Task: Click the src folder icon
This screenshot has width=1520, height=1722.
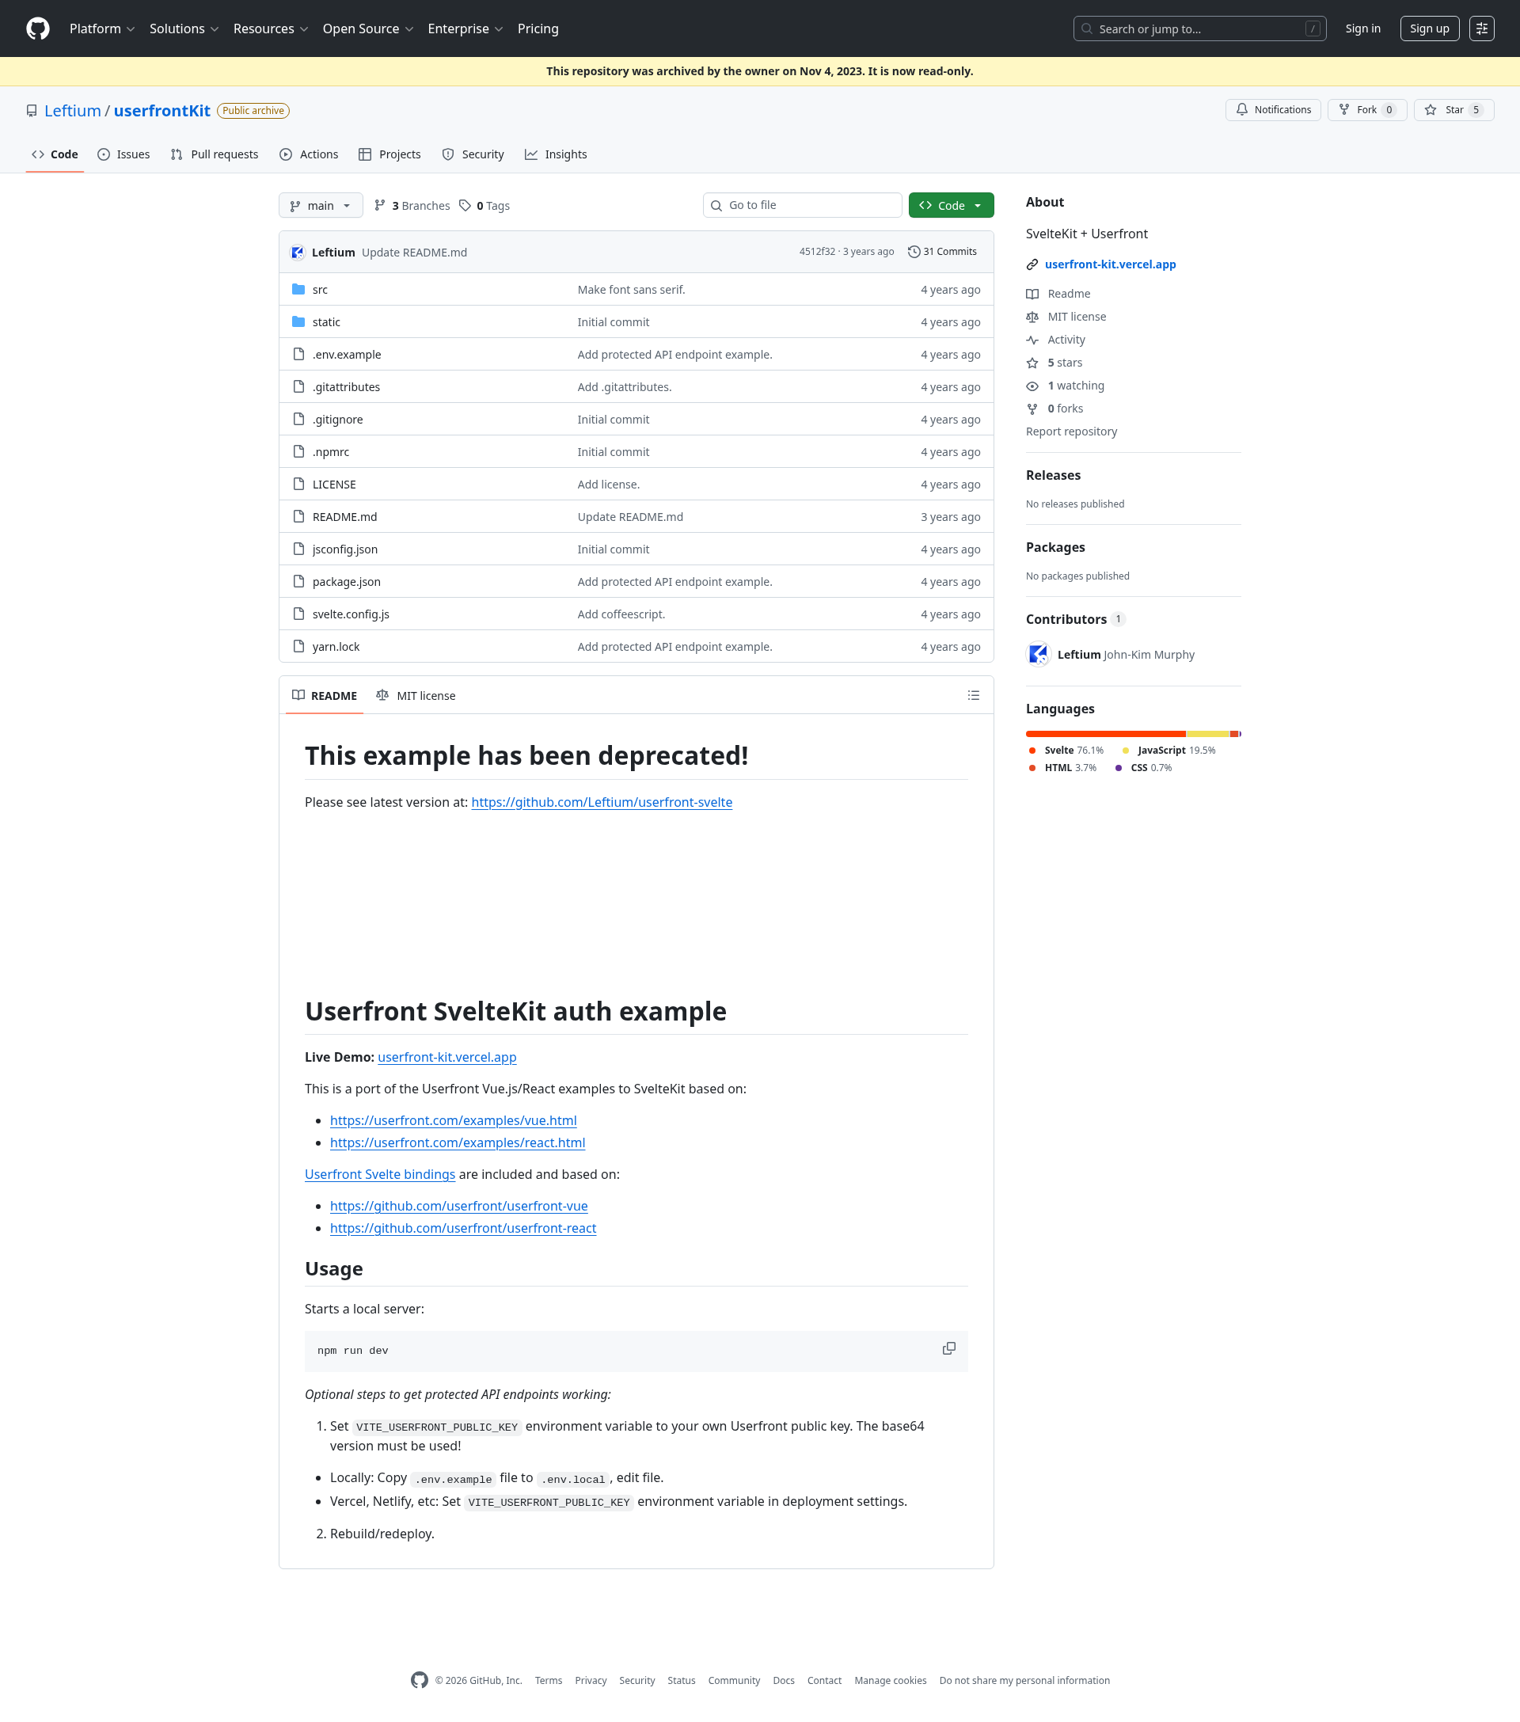Action: click(x=298, y=289)
